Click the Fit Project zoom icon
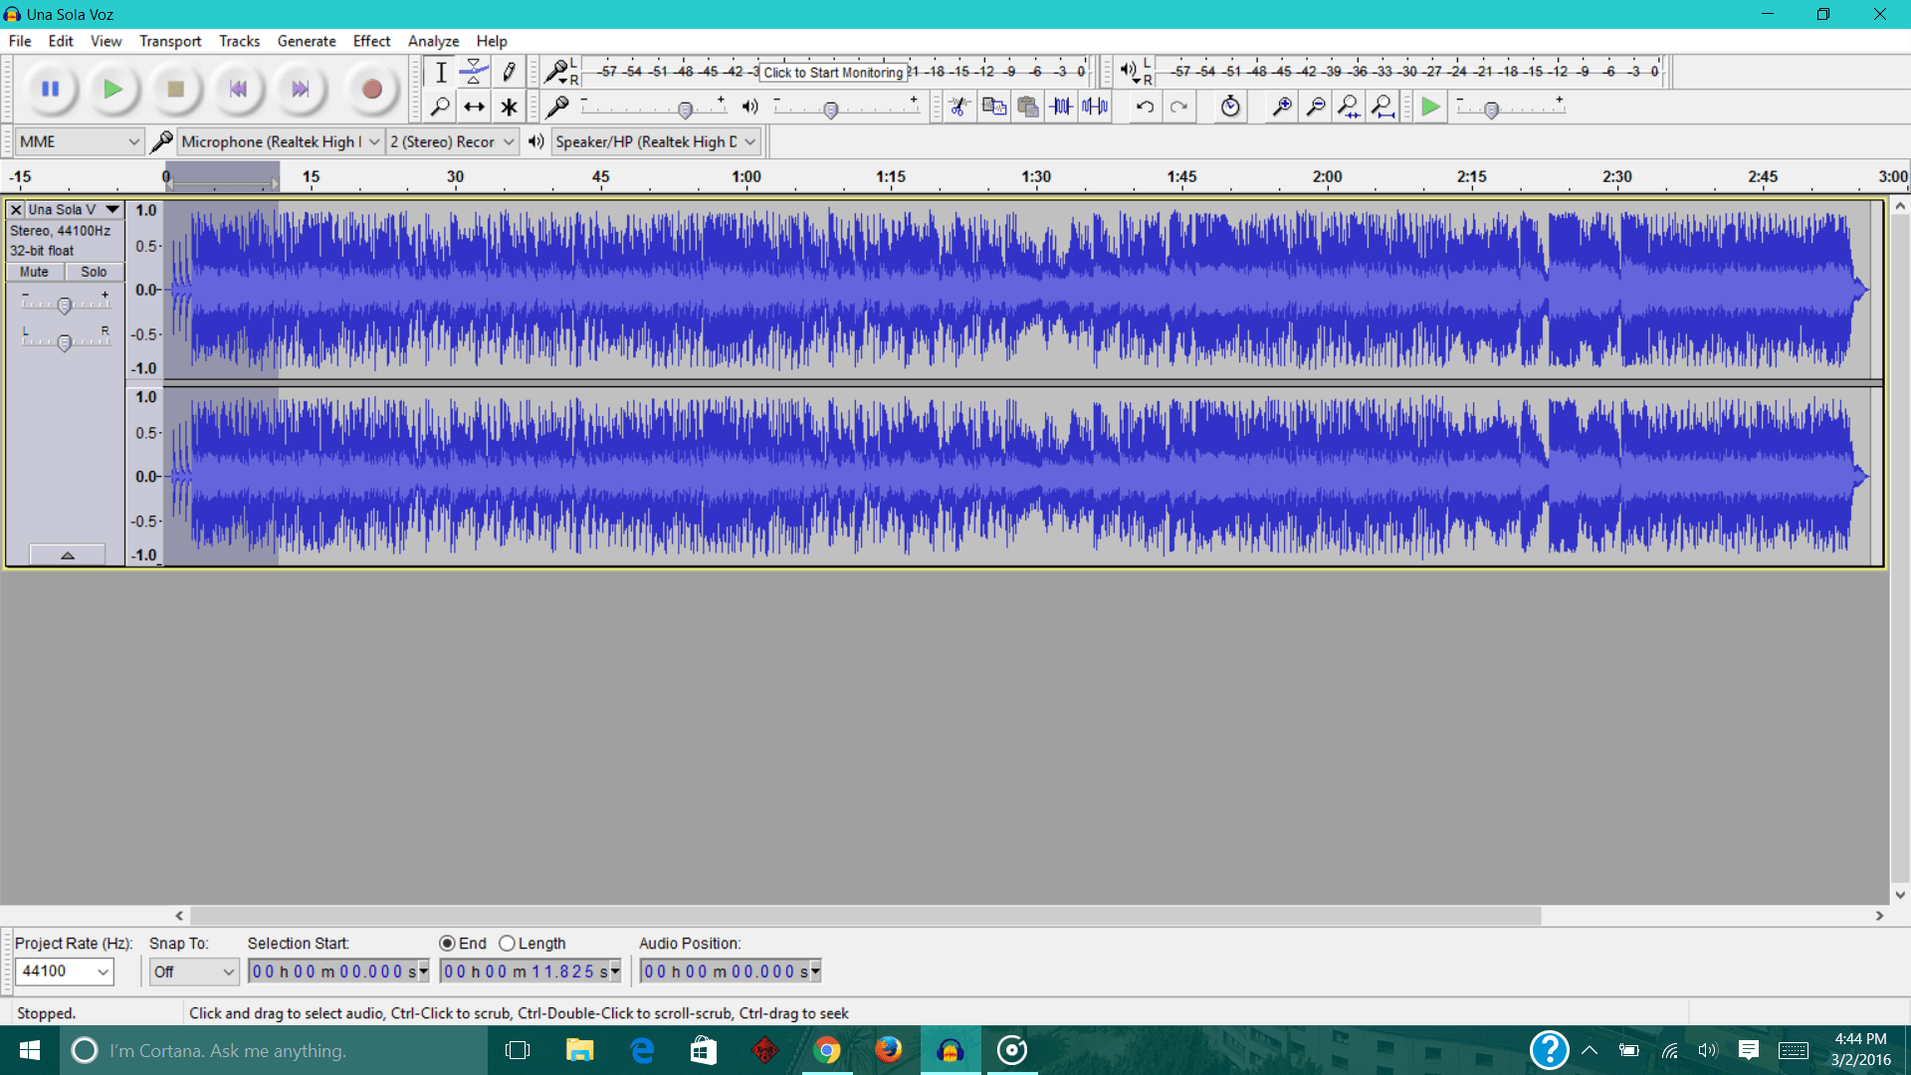The image size is (1911, 1075). [x=1382, y=107]
